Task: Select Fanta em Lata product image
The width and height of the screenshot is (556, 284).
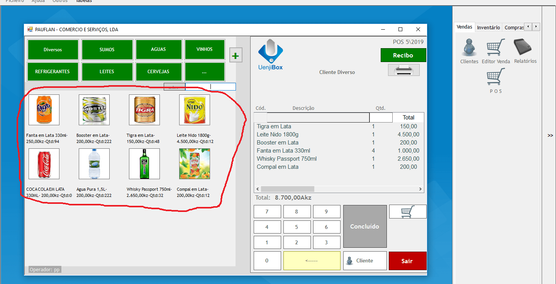Action: point(44,110)
